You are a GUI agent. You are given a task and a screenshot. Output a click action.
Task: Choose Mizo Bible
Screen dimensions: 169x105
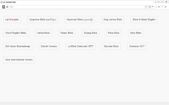pyautogui.click(x=135, y=33)
